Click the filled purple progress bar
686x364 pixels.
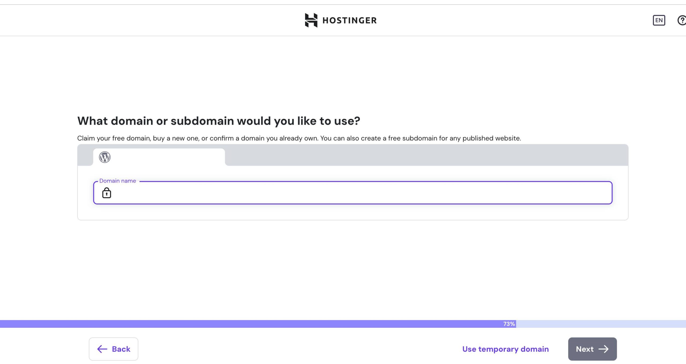coord(241,324)
